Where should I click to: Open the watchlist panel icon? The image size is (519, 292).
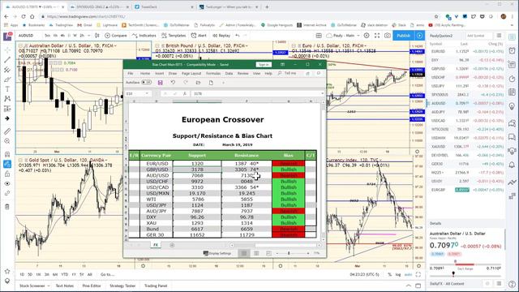(x=512, y=36)
